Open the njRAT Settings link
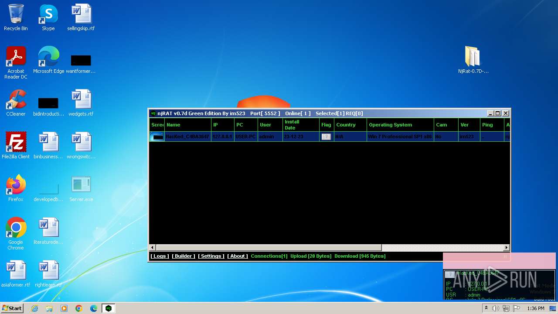558x314 pixels. point(211,256)
